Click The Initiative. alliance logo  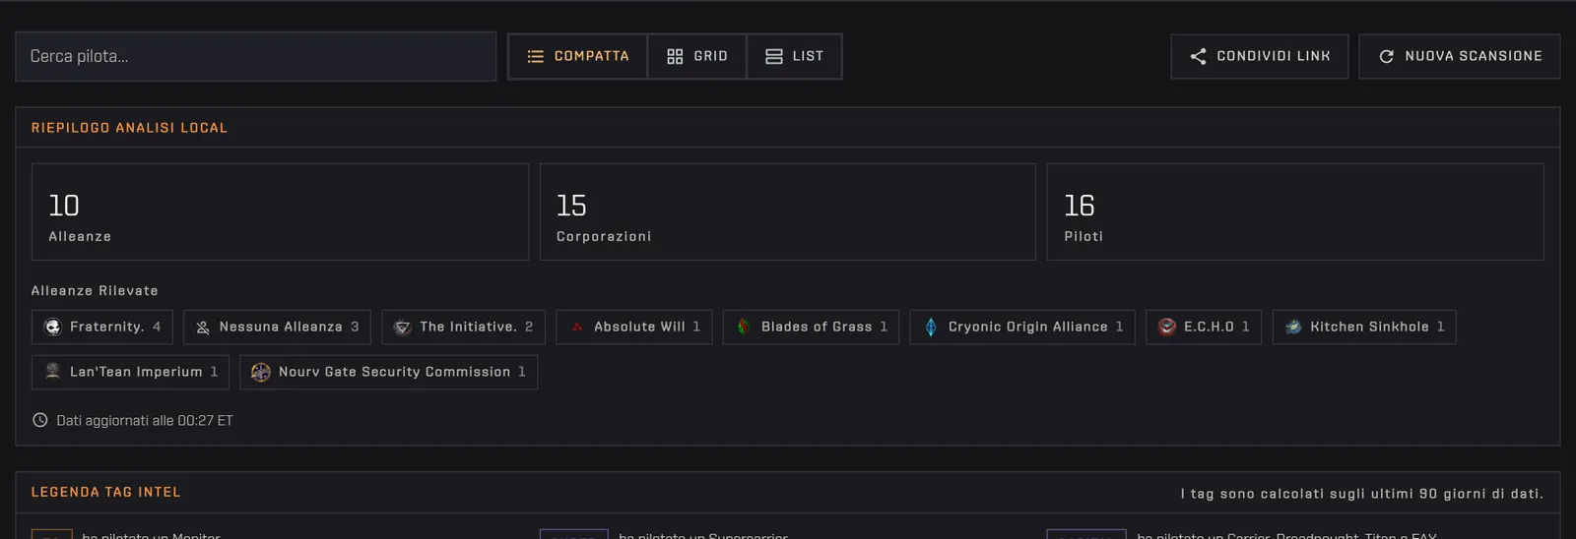tap(403, 327)
